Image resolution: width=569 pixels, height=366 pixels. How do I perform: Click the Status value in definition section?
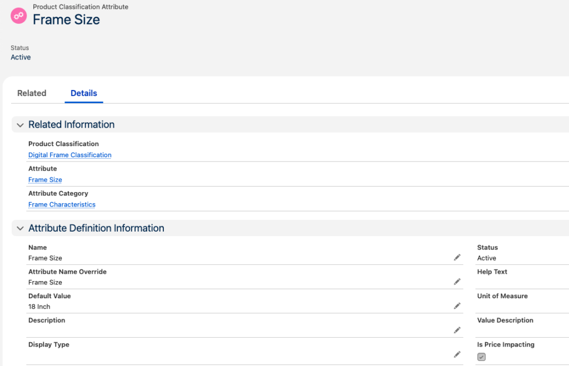coord(487,258)
